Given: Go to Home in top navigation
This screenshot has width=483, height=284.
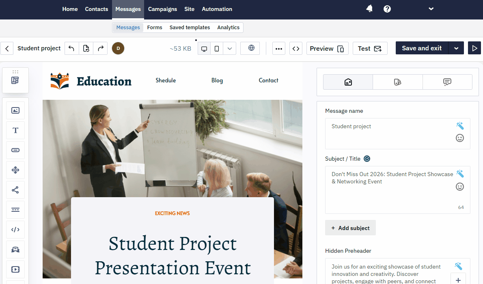Looking at the screenshot, I should (70, 9).
